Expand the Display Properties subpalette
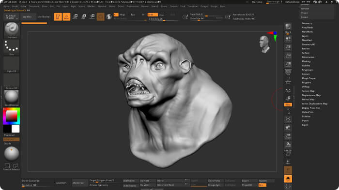The image size is (339, 190). (x=311, y=108)
